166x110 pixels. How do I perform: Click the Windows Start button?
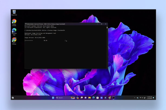[53, 98]
